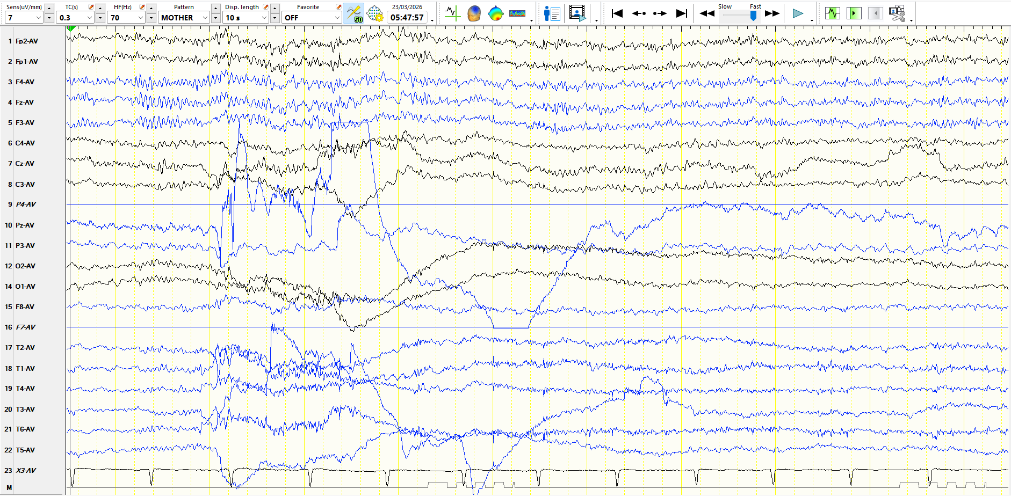Step Disp. length value up
This screenshot has width=1011, height=497.
pos(275,8)
